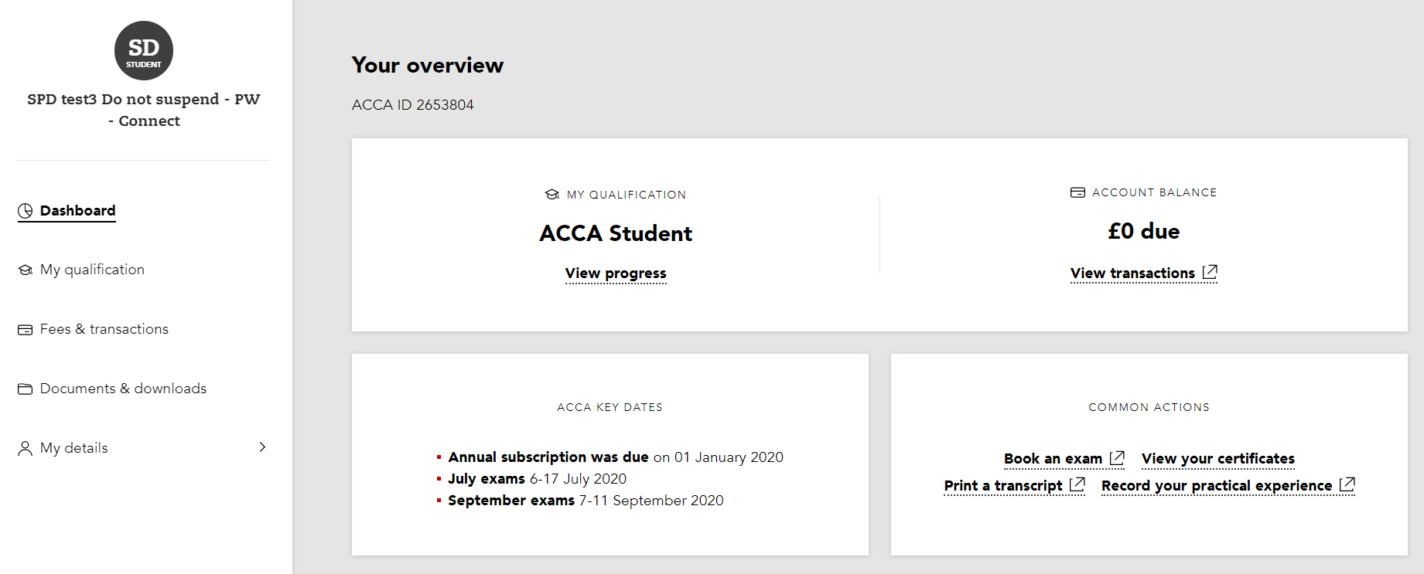Click View your certificates

click(x=1217, y=458)
